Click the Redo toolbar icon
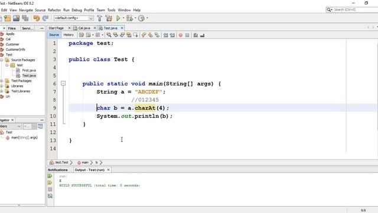 point(45,18)
